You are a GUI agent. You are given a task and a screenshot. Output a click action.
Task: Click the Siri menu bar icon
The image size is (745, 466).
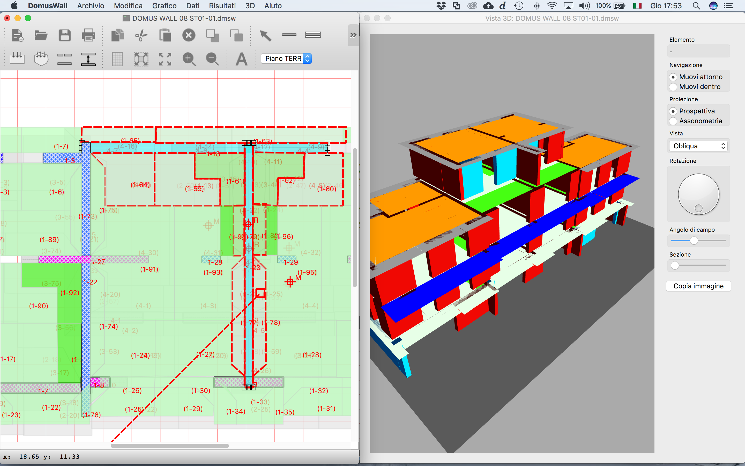713,5
